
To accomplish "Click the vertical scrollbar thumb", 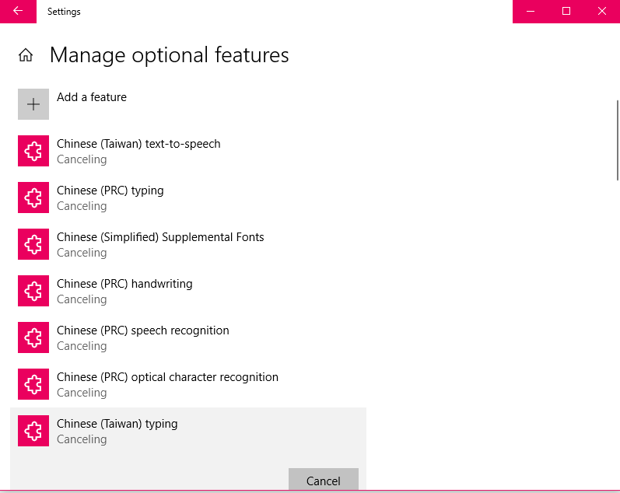I will [617, 140].
